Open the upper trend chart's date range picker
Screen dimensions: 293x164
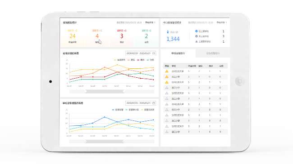tap(141, 53)
